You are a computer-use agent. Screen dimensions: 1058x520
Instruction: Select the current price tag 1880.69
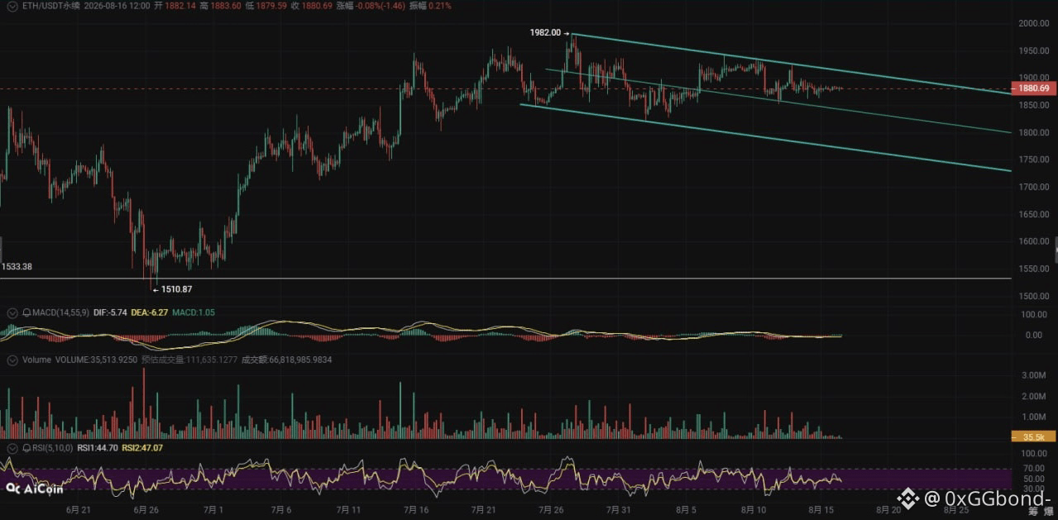[x=1034, y=88]
